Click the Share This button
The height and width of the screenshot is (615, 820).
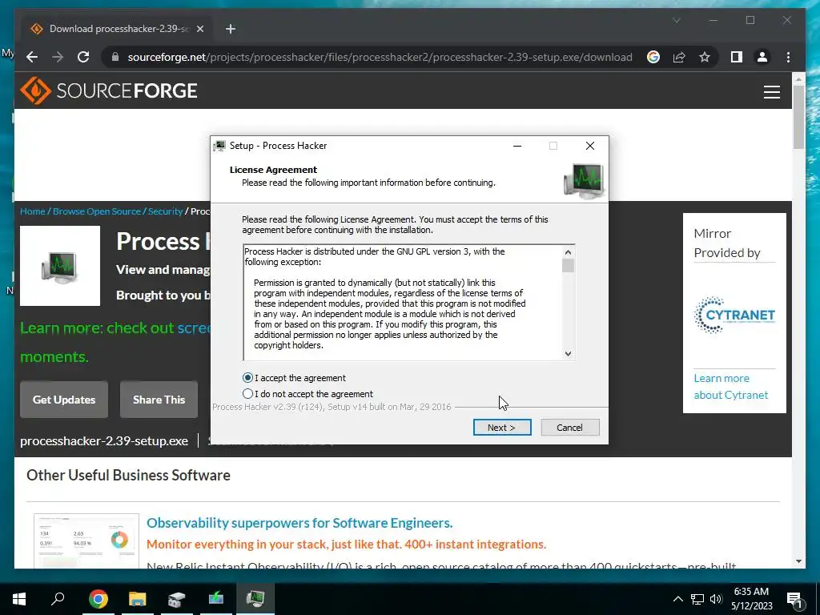pyautogui.click(x=159, y=400)
